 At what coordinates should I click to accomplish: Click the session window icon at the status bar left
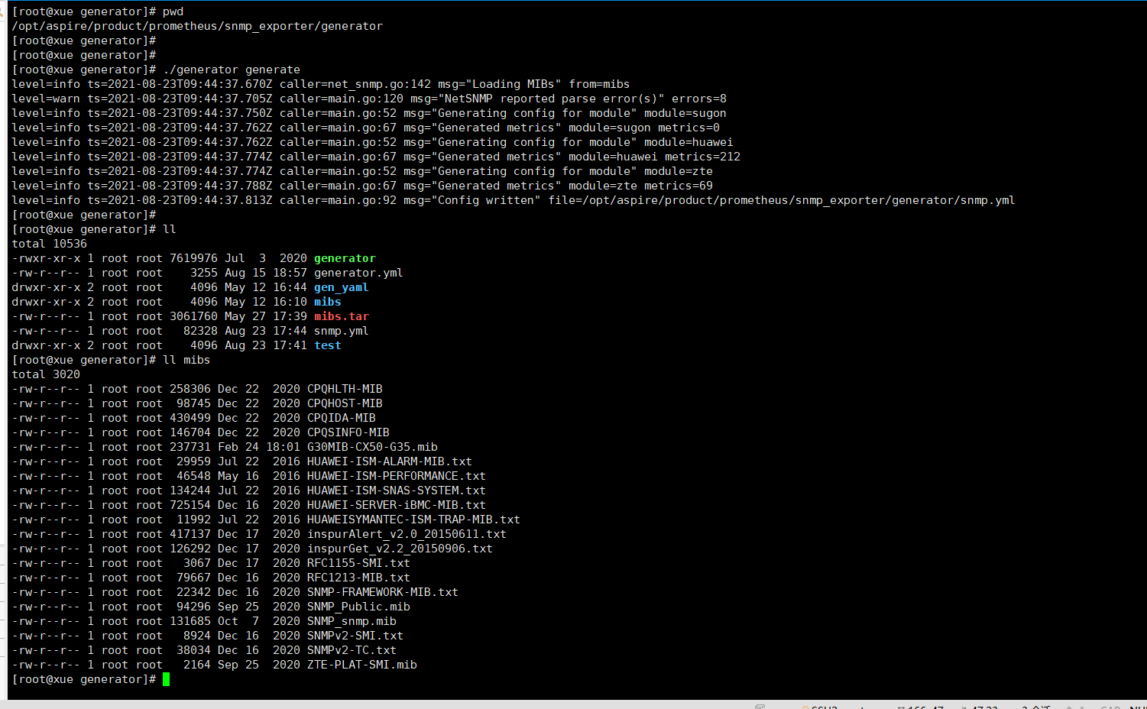pos(760,707)
